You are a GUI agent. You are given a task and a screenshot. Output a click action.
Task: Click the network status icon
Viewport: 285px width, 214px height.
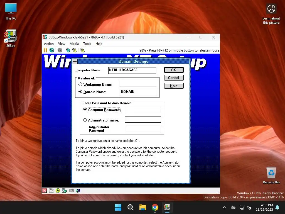tap(65, 191)
